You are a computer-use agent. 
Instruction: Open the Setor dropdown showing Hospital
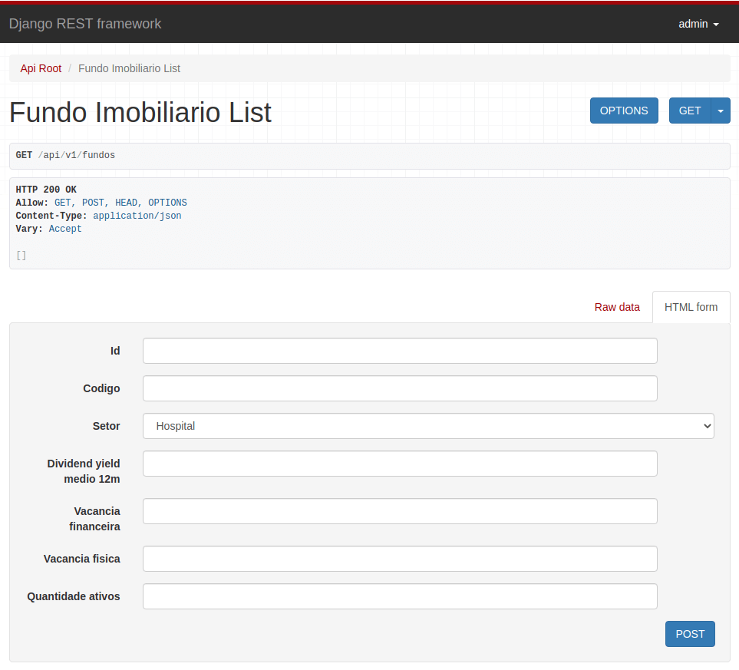[427, 426]
